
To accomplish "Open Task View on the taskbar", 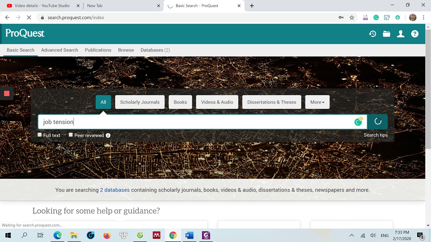I will (x=40, y=235).
